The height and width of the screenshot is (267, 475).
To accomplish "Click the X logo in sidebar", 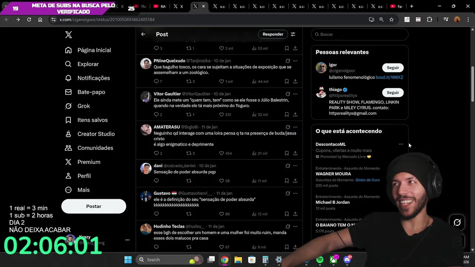I will tap(68, 35).
